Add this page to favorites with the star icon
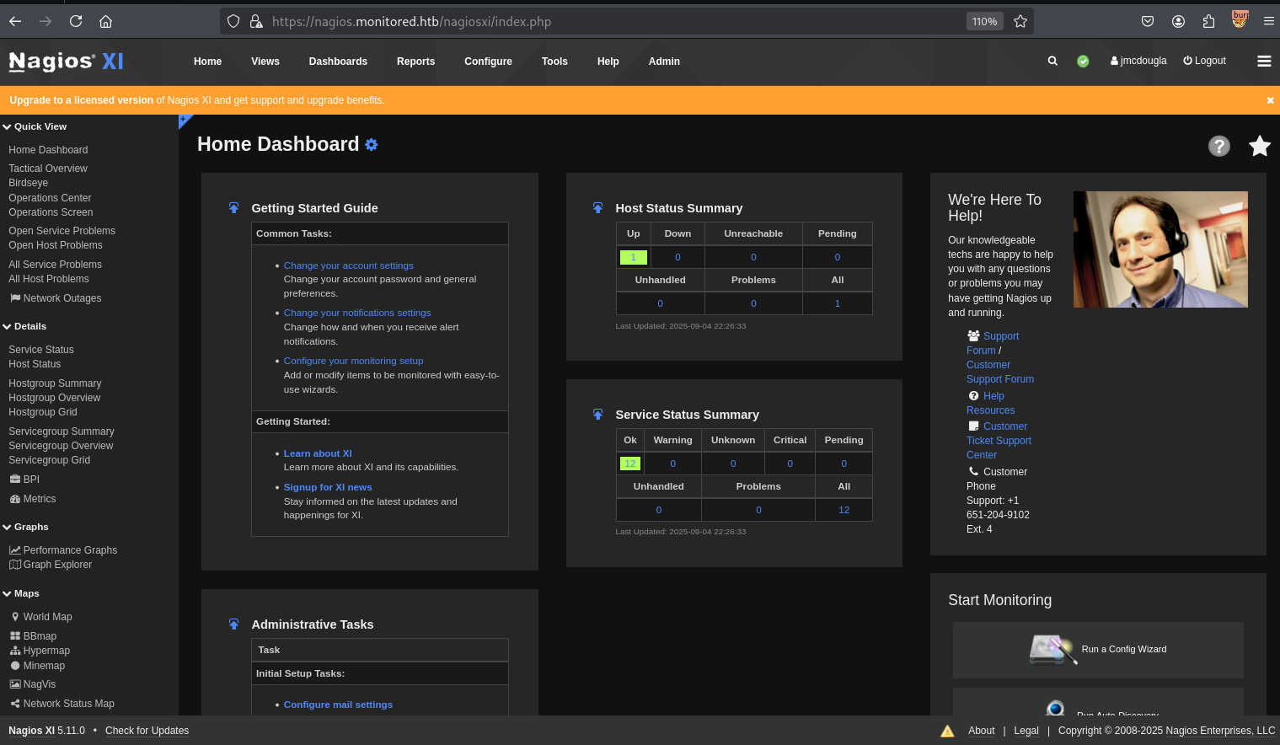The width and height of the screenshot is (1280, 745). point(1260,146)
